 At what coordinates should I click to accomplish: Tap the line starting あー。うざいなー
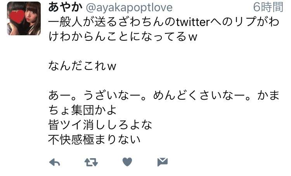[x=164, y=95]
